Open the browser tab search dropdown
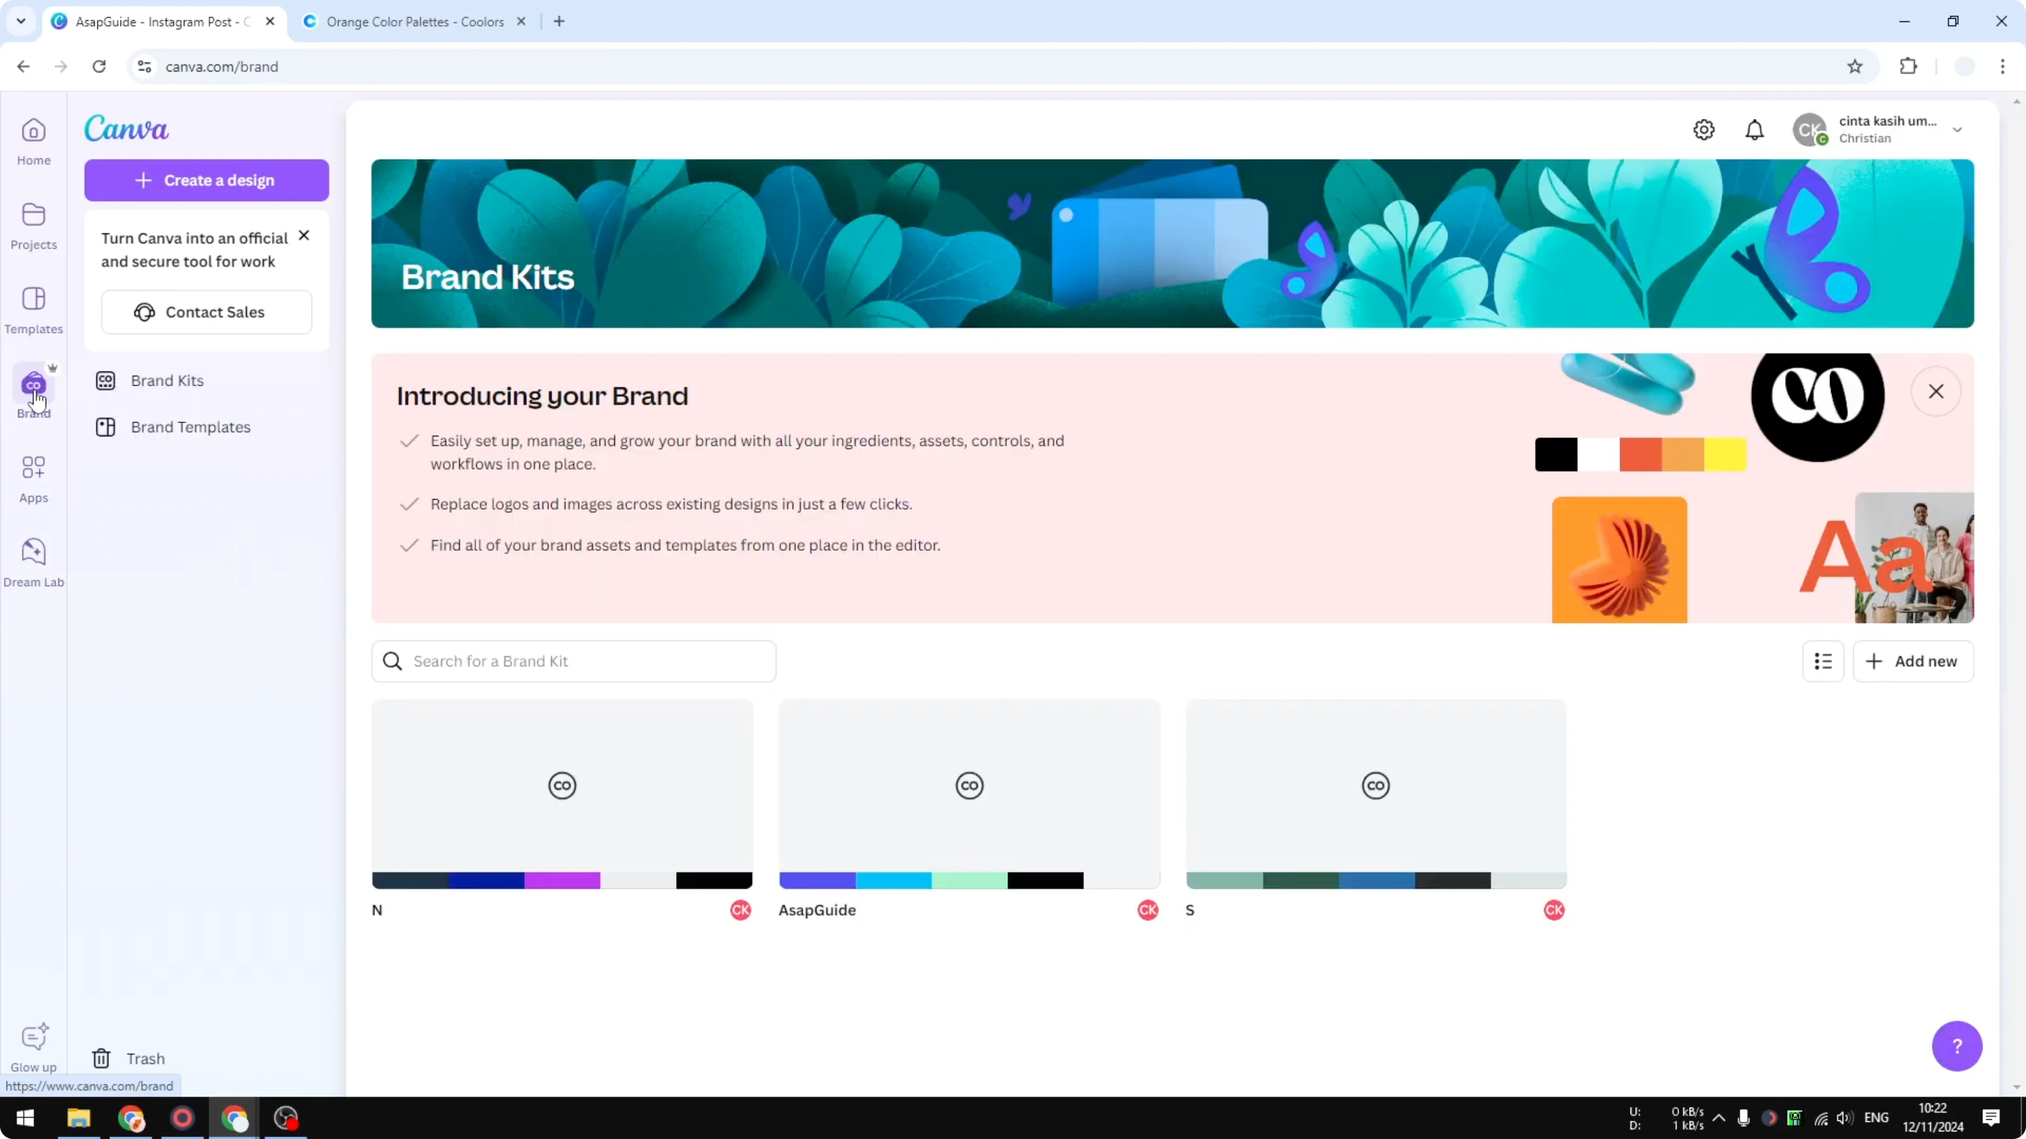 21,21
